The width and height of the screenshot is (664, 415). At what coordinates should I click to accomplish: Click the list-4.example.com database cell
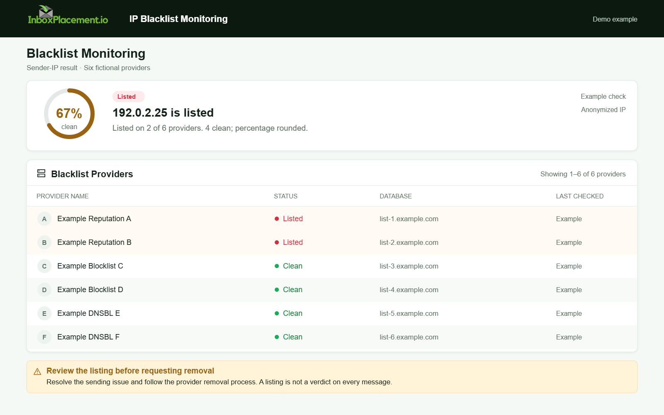(x=409, y=290)
